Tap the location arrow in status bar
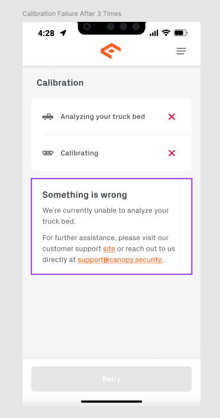 coord(63,33)
